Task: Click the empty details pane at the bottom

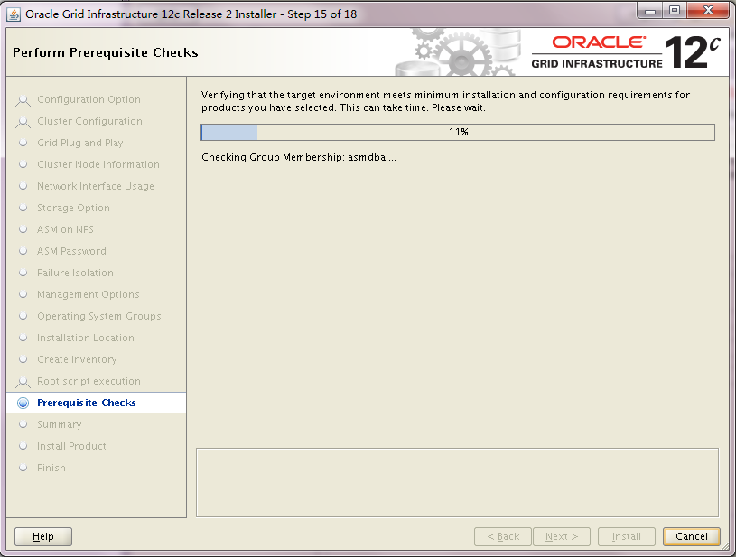Action: [x=457, y=482]
